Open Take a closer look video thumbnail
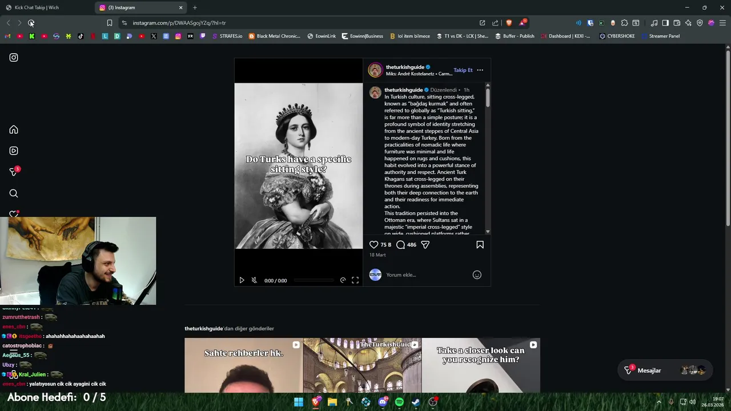 481,365
